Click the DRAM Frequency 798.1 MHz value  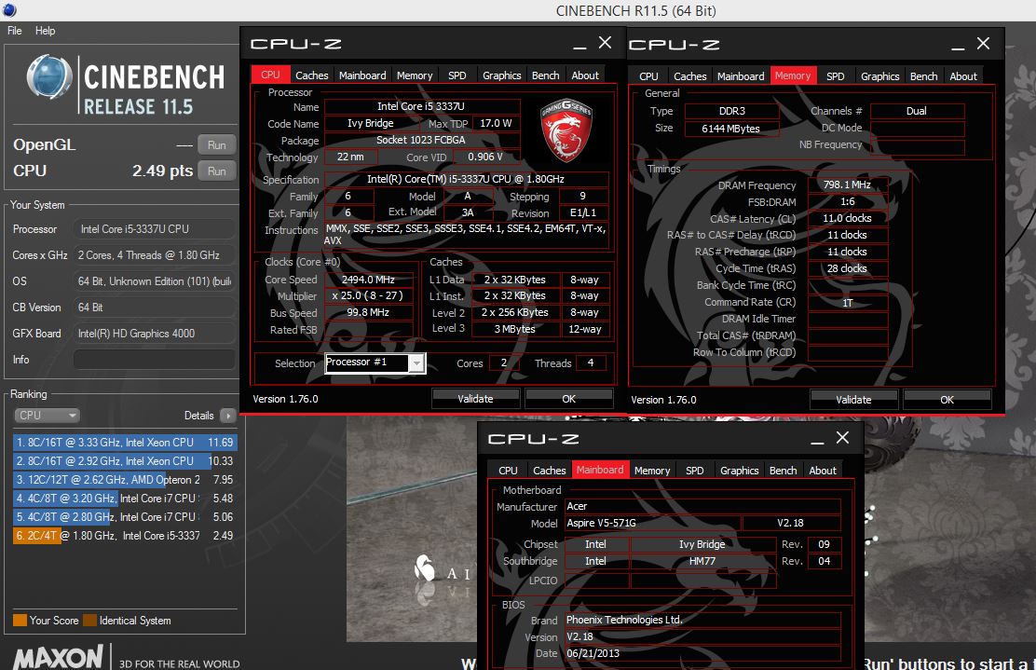tap(848, 185)
